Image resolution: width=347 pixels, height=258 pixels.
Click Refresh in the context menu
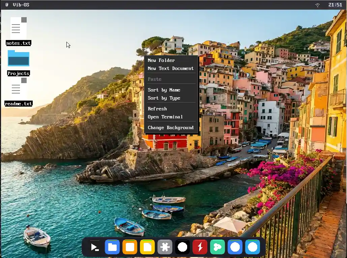pos(157,109)
